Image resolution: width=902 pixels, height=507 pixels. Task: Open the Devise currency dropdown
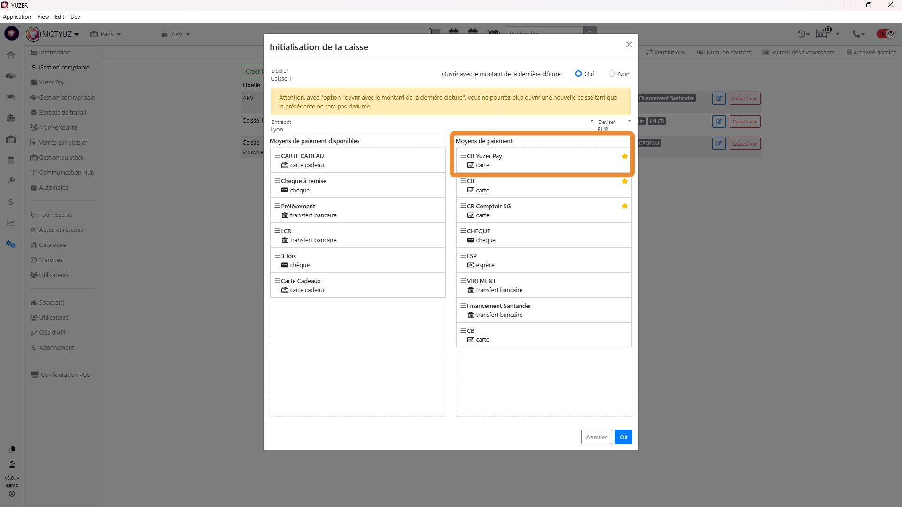tap(614, 126)
